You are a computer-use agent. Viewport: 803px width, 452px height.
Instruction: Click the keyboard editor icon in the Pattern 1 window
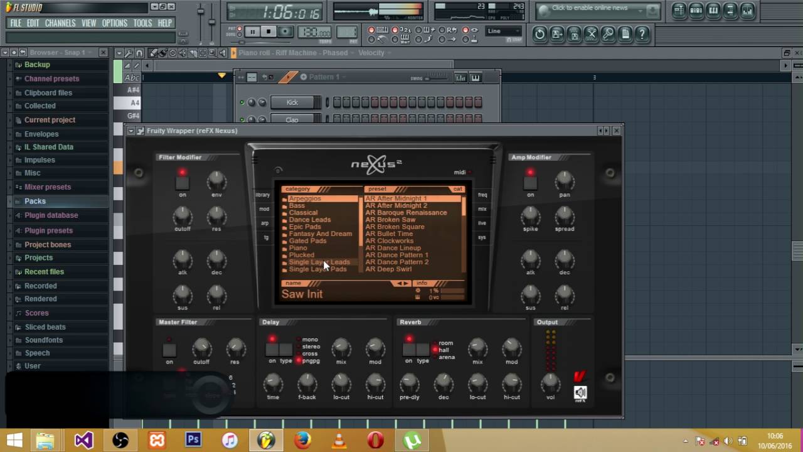coord(475,77)
